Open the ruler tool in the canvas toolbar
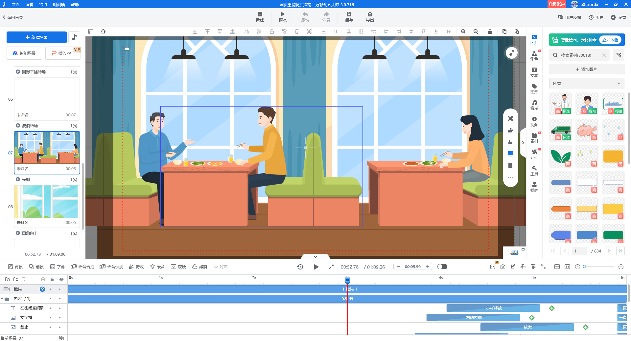The width and height of the screenshot is (631, 341). pos(91,31)
